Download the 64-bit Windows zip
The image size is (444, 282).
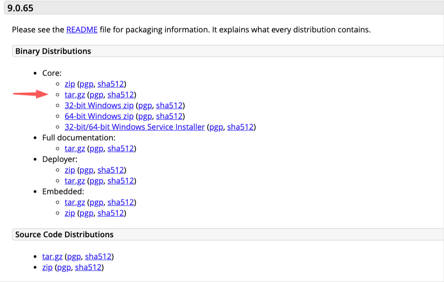pyautogui.click(x=99, y=117)
